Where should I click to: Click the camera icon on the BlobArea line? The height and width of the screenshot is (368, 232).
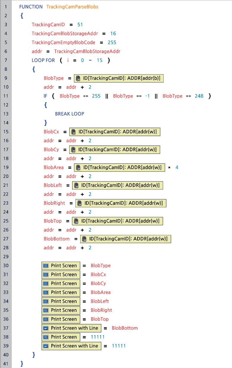[x=78, y=168]
